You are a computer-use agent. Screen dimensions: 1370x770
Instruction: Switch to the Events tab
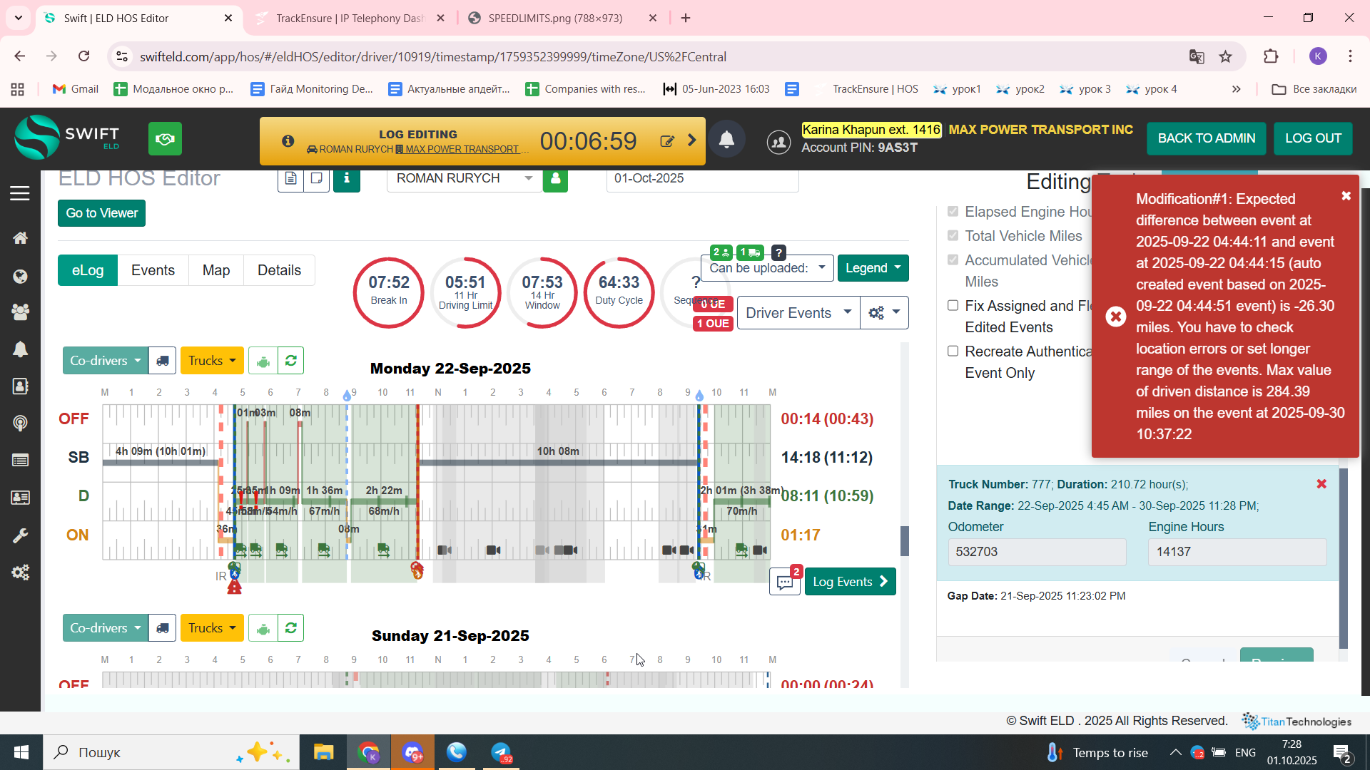click(x=153, y=271)
